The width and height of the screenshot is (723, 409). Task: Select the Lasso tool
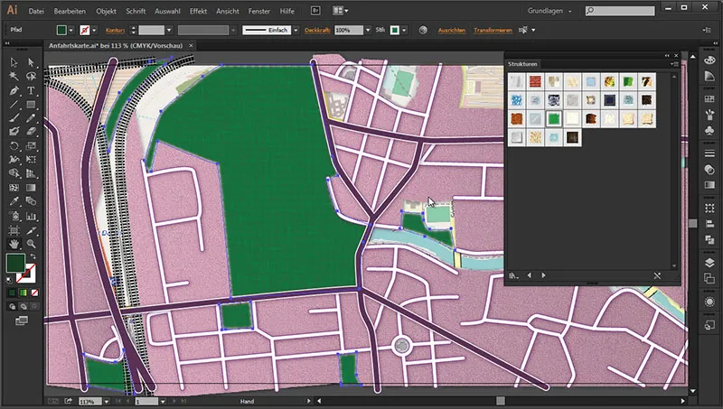[31, 76]
